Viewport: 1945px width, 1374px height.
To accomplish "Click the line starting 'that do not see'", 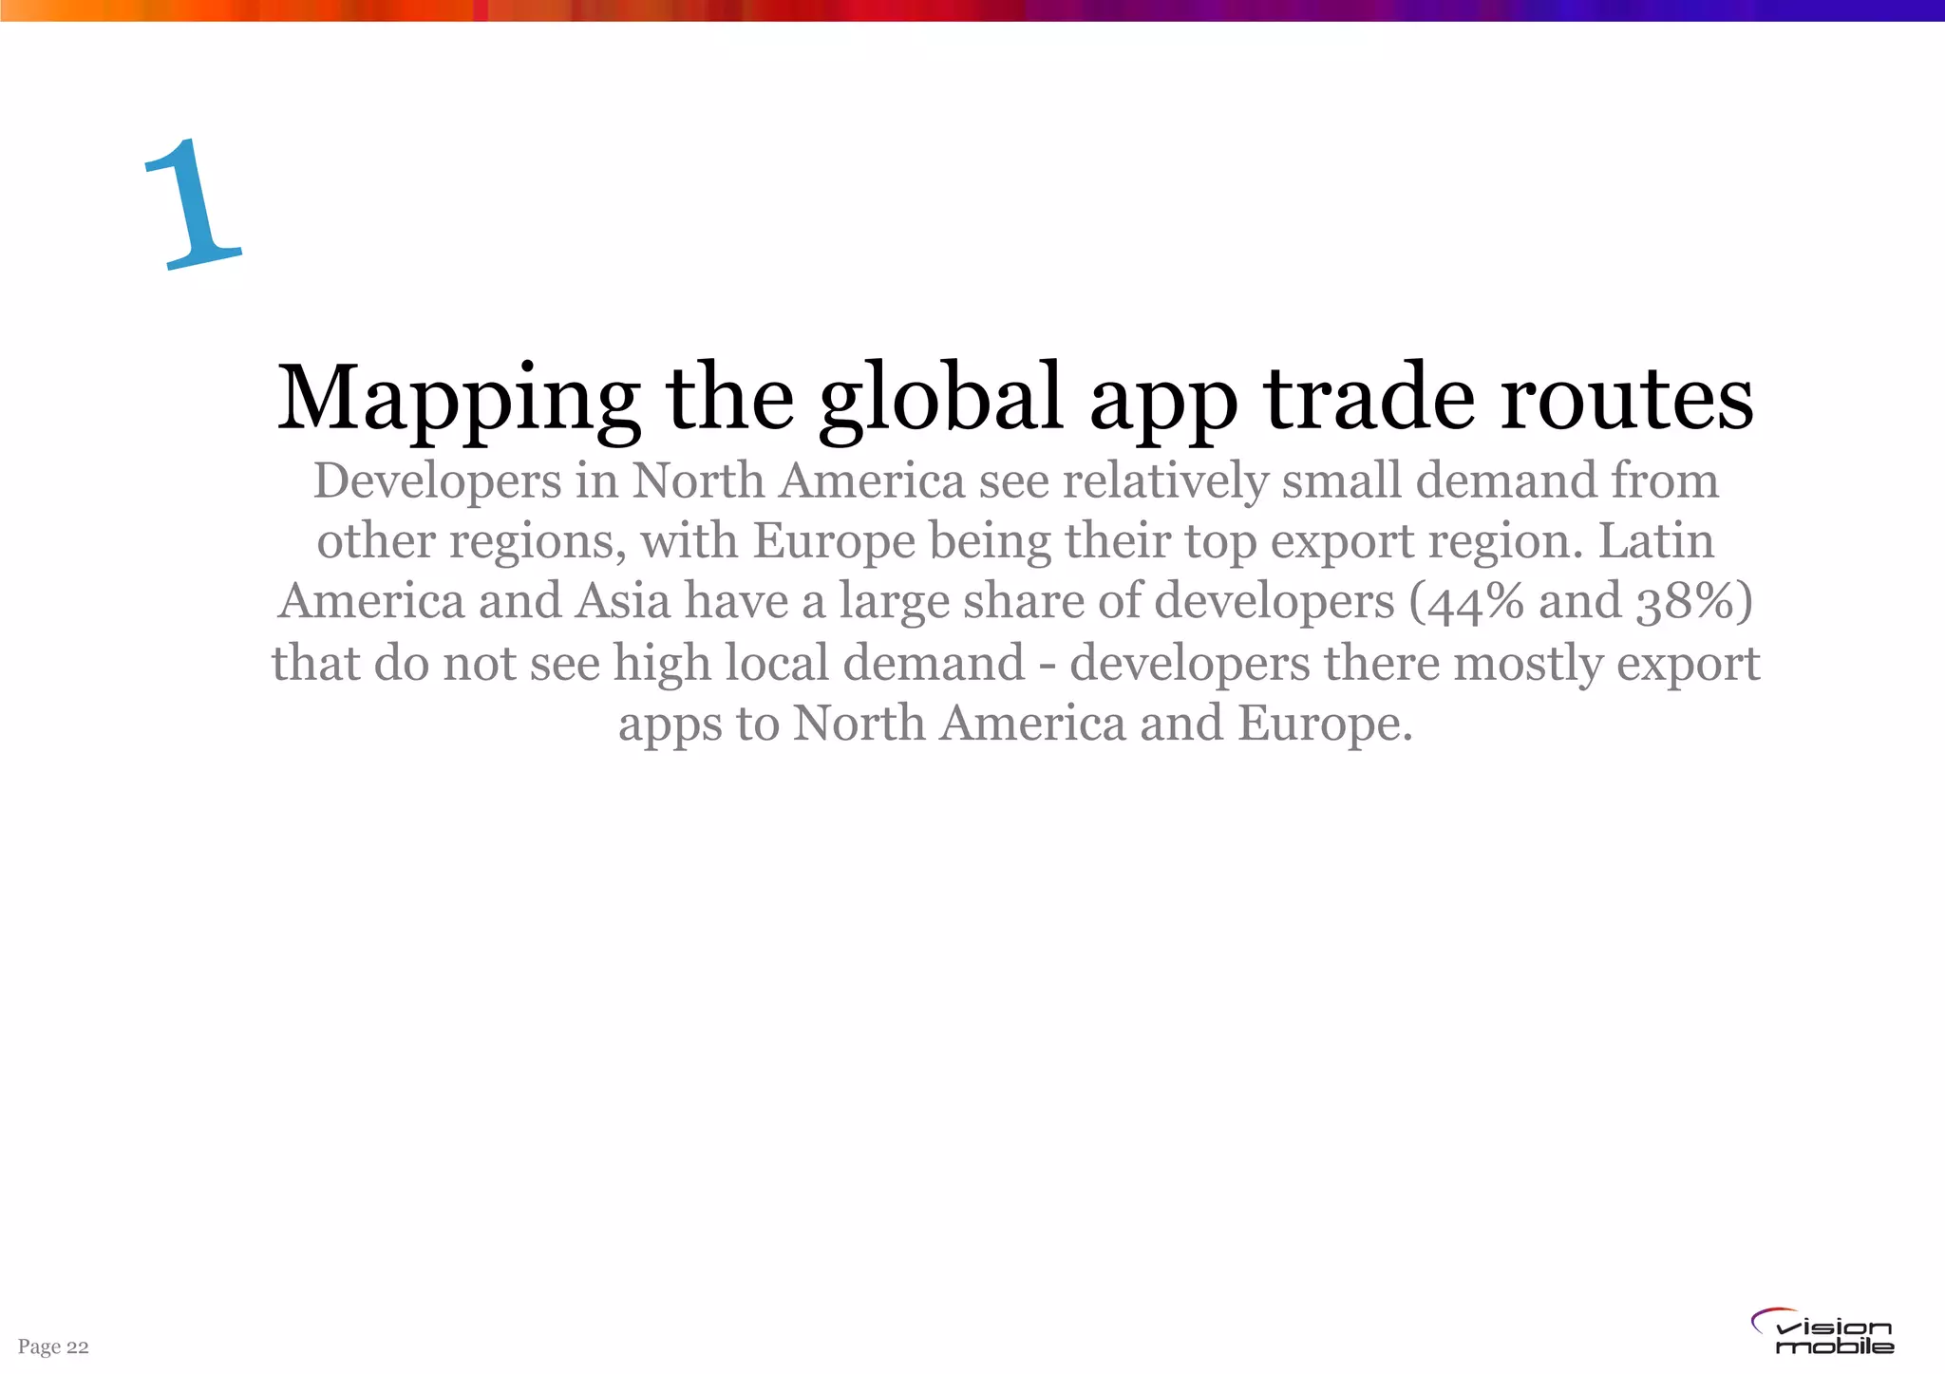I will tap(1015, 663).
